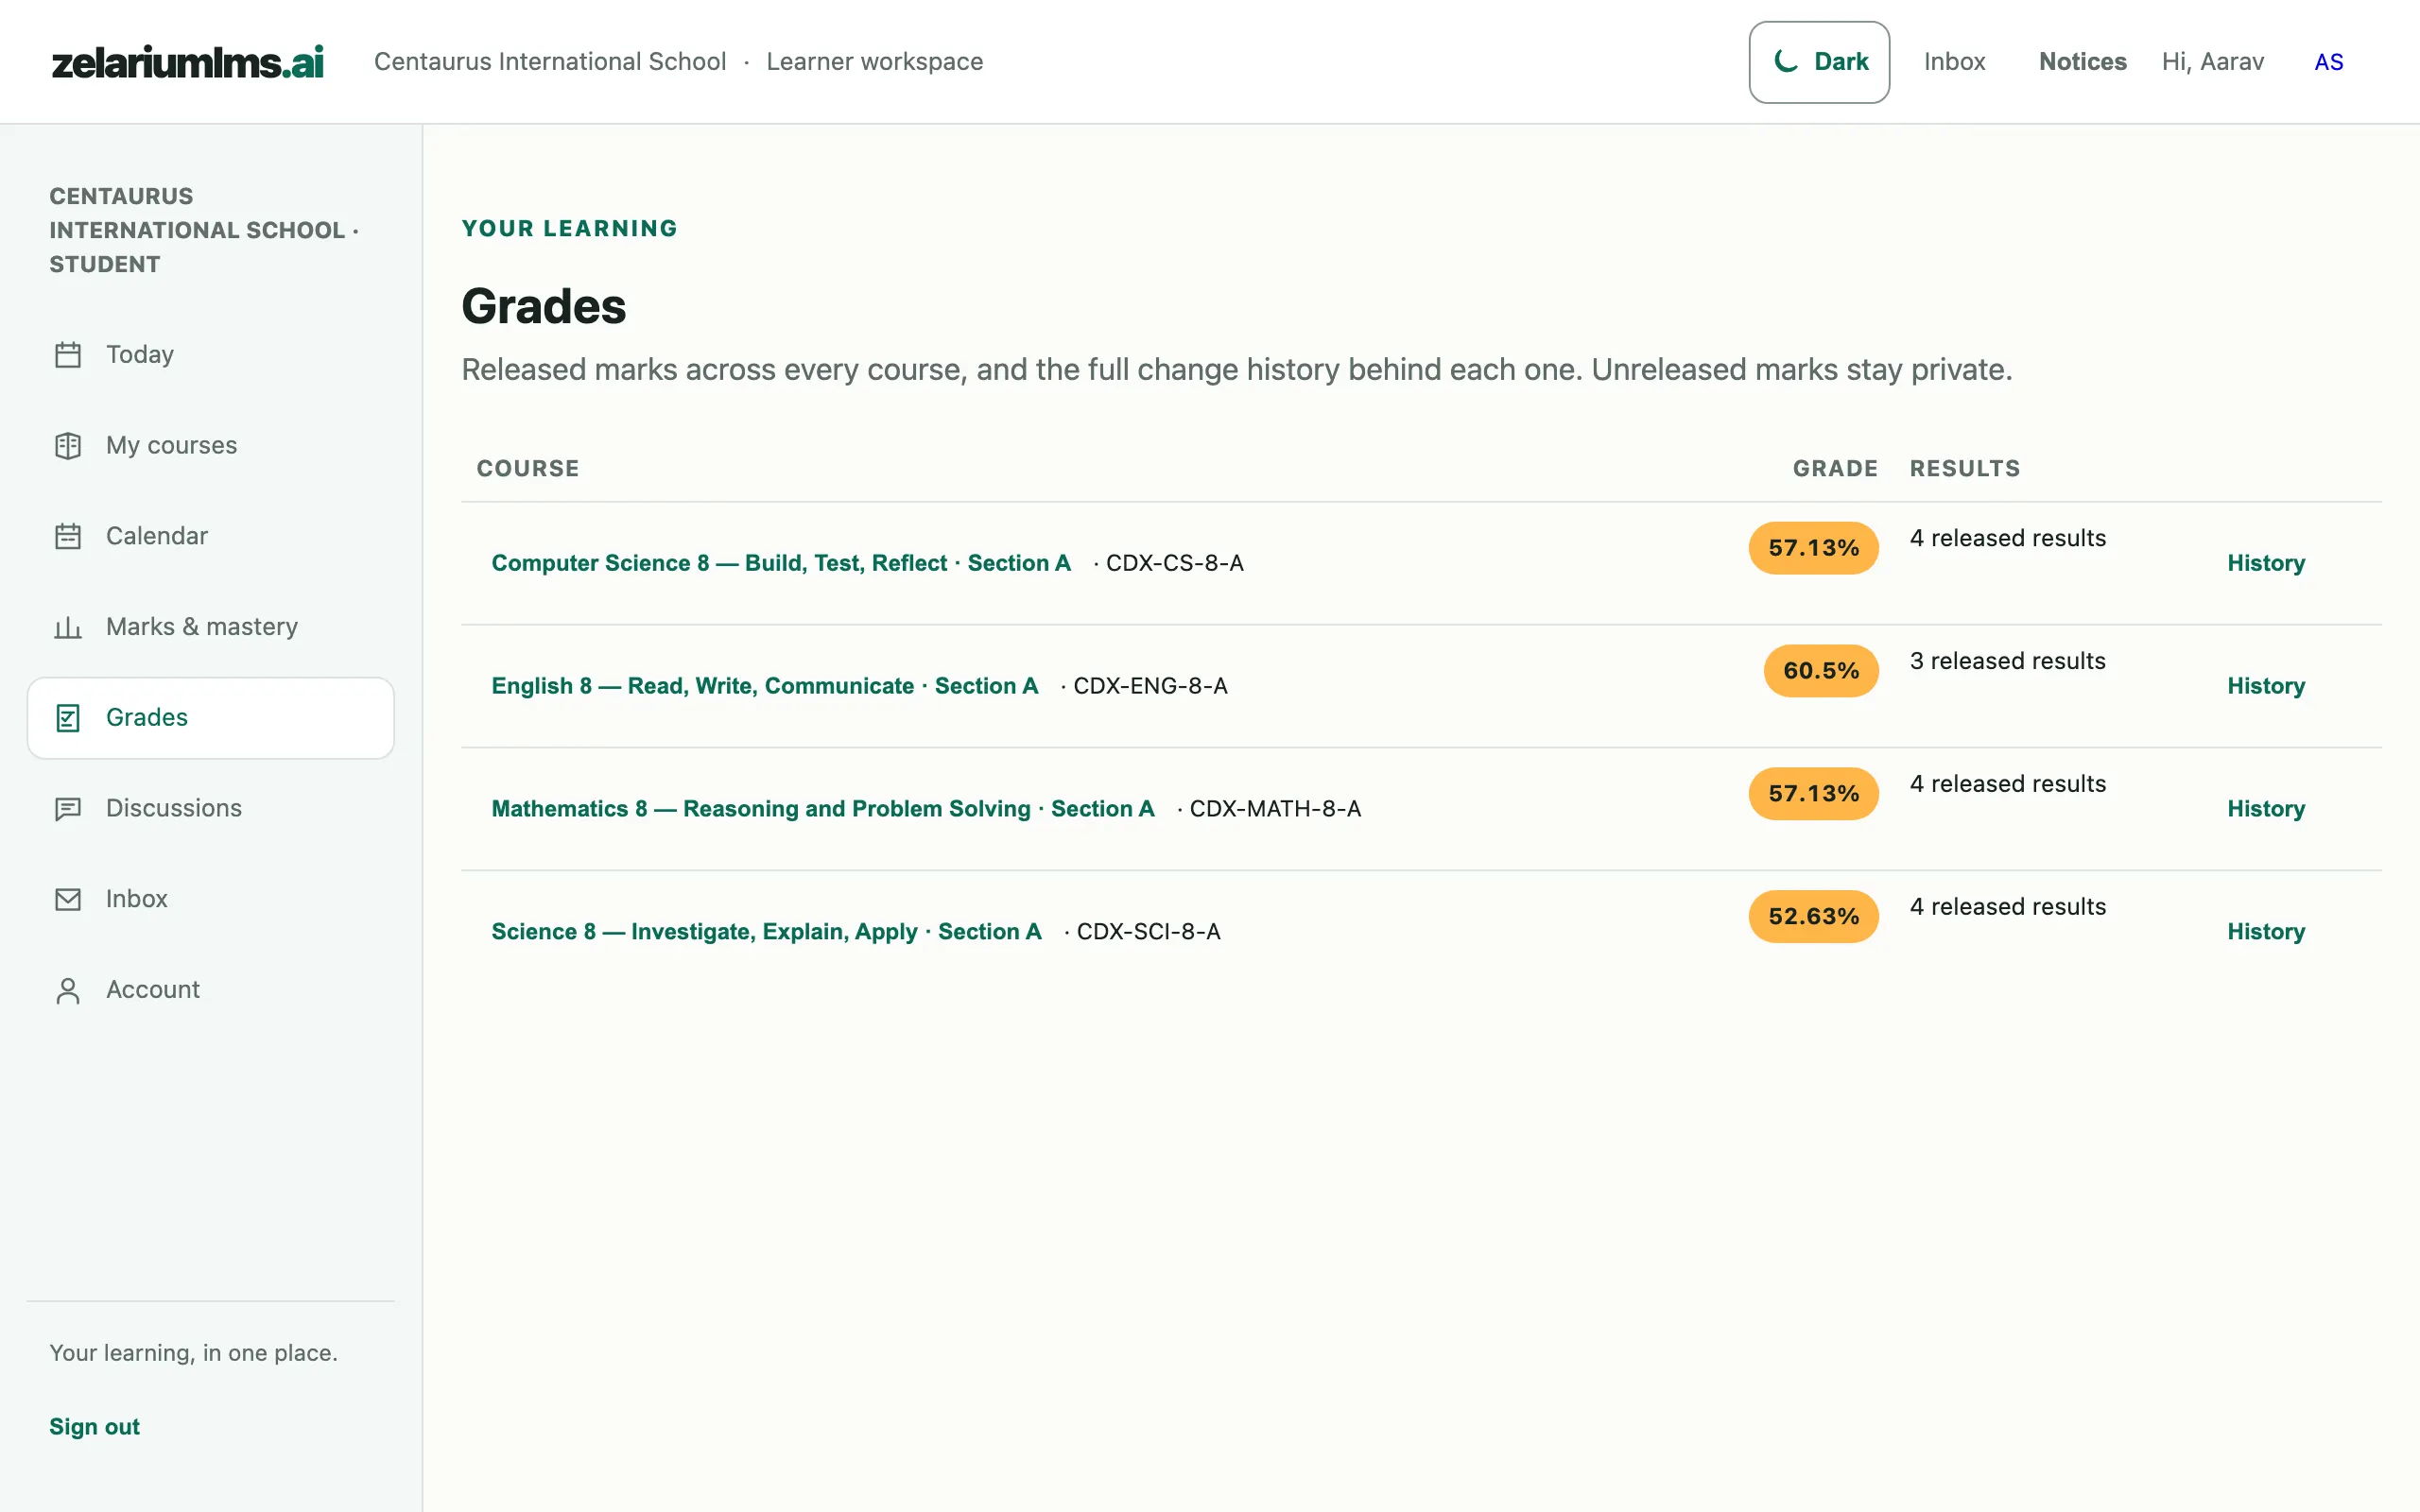The height and width of the screenshot is (1512, 2420).
Task: Select Grades in sidebar navigation
Action: [211, 718]
